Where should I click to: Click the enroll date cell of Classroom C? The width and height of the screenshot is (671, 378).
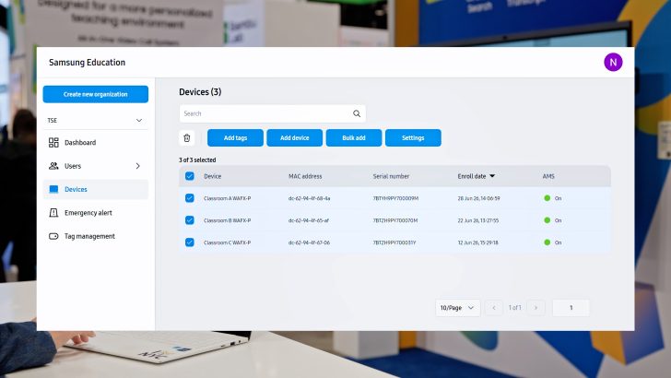coord(478,242)
